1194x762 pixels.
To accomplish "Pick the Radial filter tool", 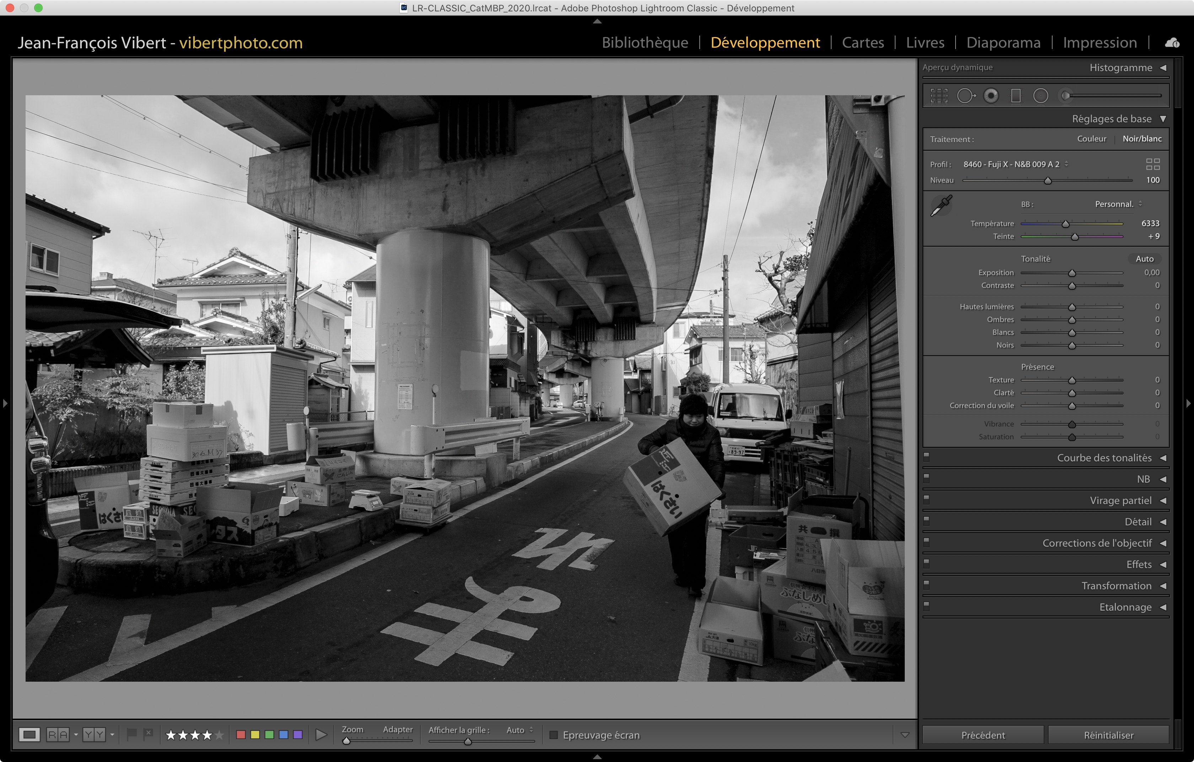I will pyautogui.click(x=1040, y=96).
